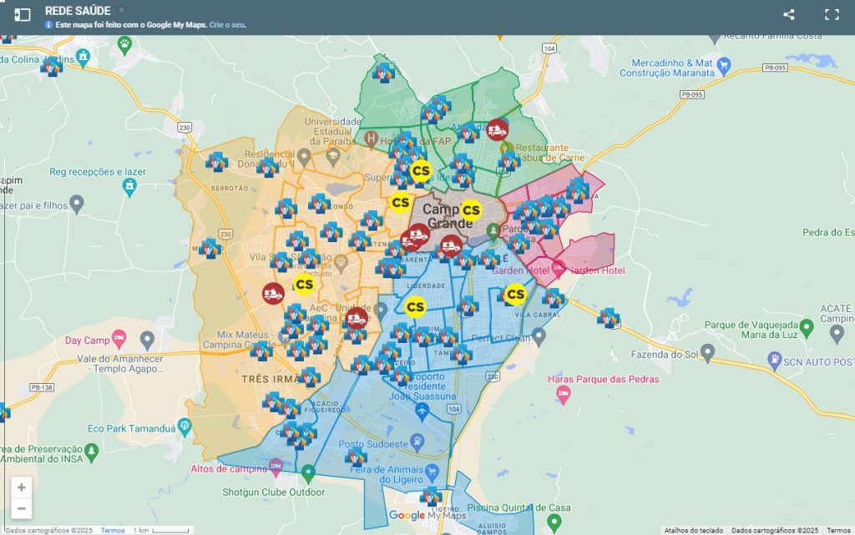Click the CS marker near Vila Cabral
The width and height of the screenshot is (855, 535).
click(x=515, y=294)
